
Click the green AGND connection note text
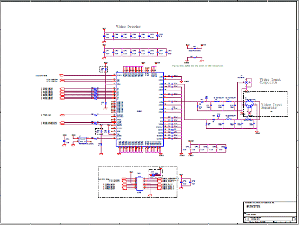coord(197,66)
